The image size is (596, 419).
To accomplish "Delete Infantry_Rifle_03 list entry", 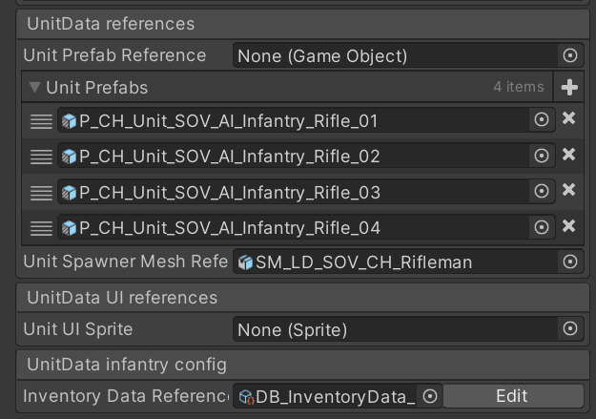I will pos(568,191).
